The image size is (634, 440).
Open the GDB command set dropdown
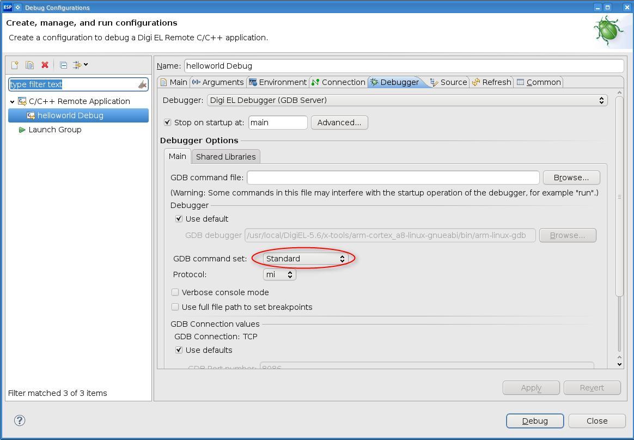click(x=305, y=259)
